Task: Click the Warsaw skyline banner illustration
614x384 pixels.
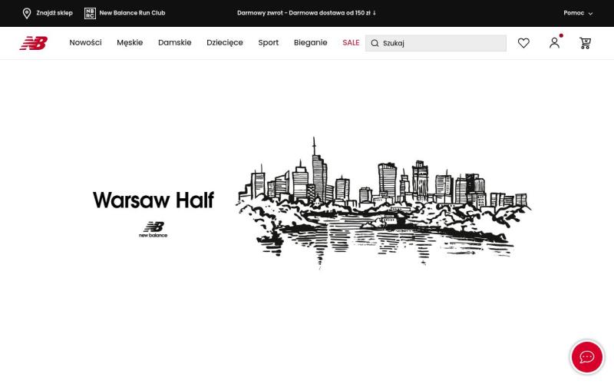Action: point(382,204)
